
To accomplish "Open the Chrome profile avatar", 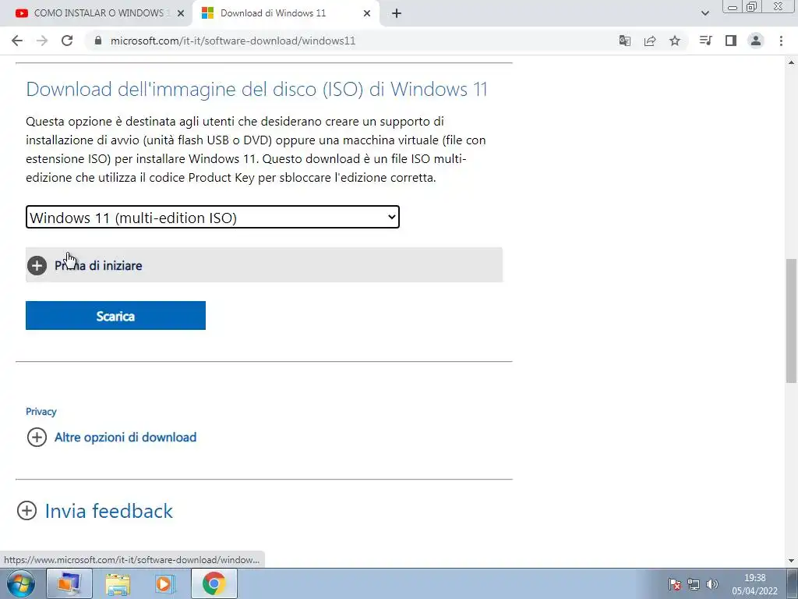I will tap(756, 41).
